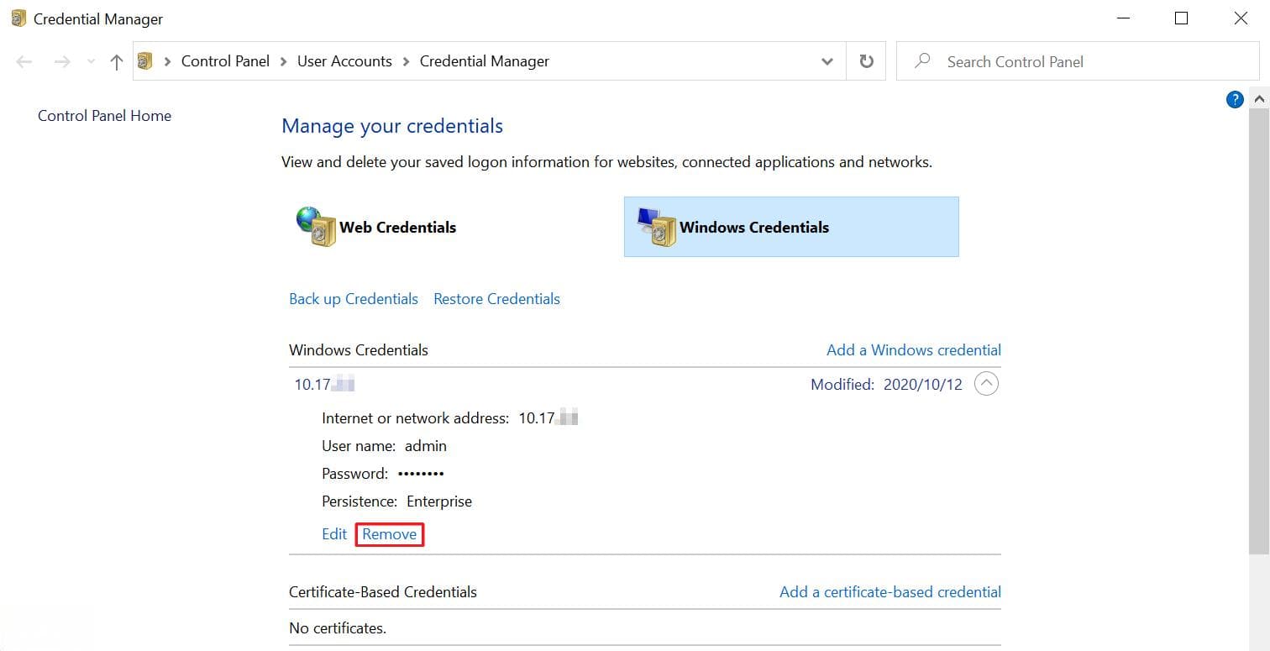Maximize the Credential Manager window

tap(1182, 18)
